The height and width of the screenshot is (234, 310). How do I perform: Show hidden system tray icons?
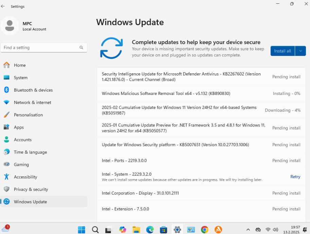point(248,230)
